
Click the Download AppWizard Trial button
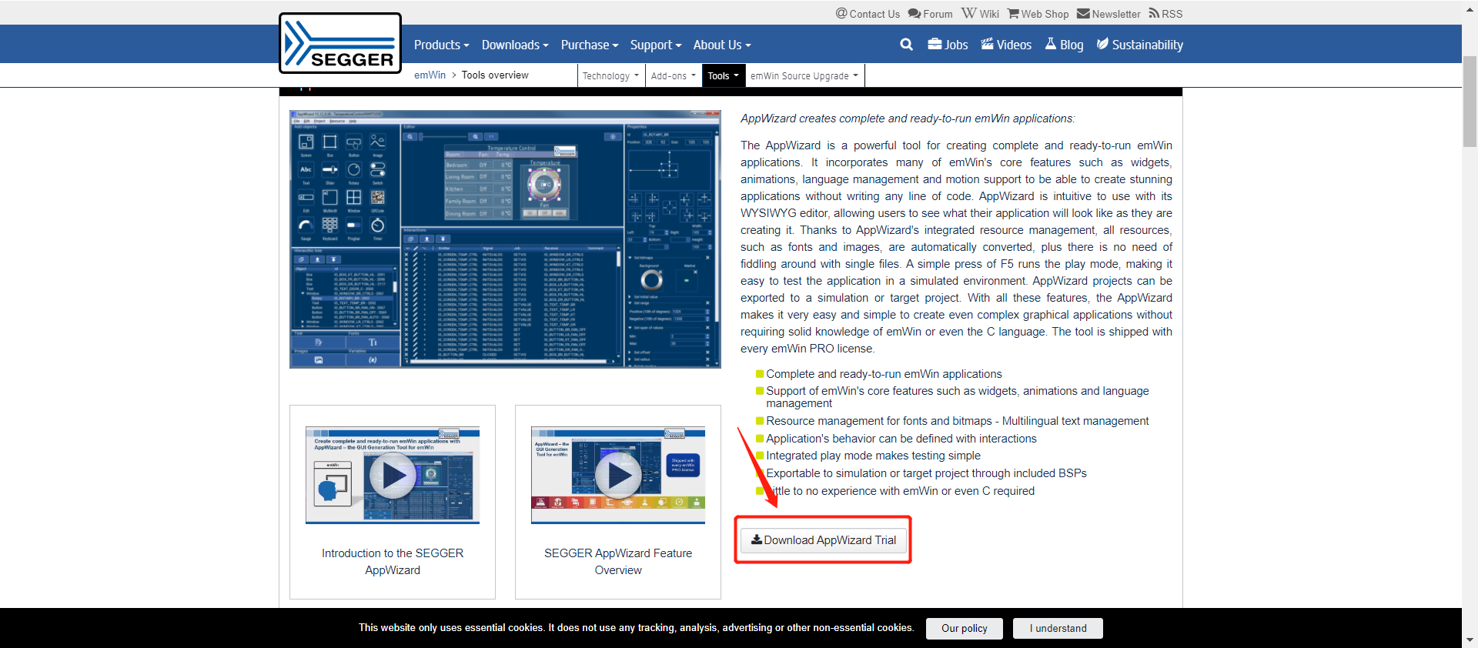pos(824,540)
